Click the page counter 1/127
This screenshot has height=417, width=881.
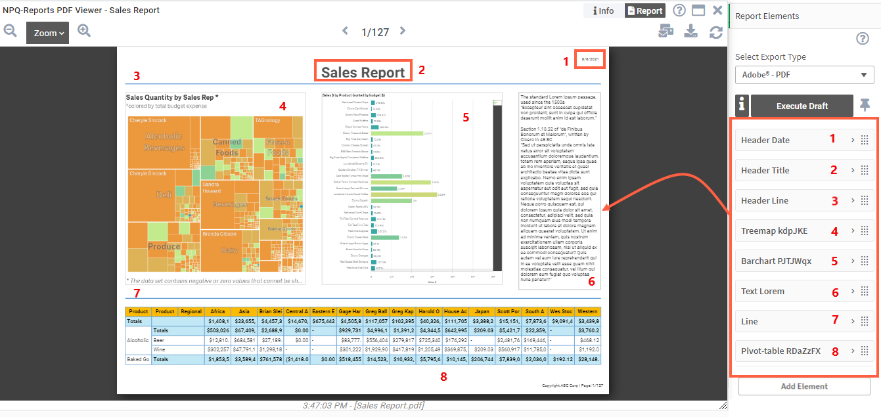(375, 32)
